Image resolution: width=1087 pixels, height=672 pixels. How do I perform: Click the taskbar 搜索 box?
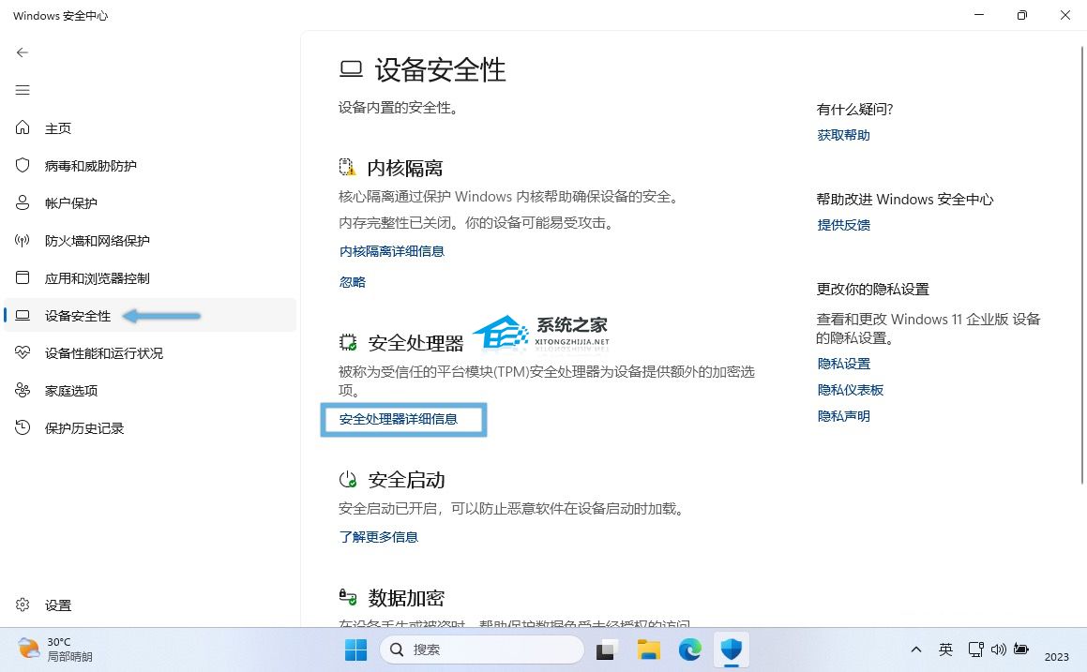click(481, 649)
